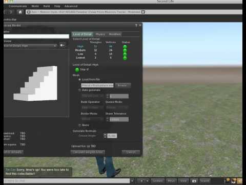The image size is (246, 185).
Task: Adjust the Crease Angle stepper arrows
Action: (105, 136)
